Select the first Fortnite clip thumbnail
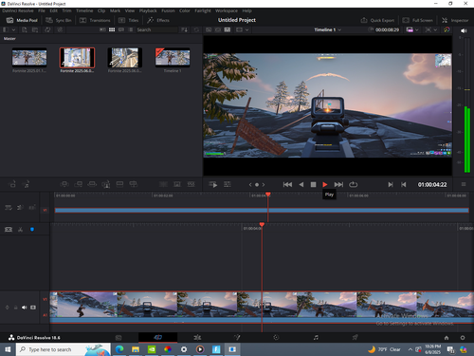 (29, 58)
